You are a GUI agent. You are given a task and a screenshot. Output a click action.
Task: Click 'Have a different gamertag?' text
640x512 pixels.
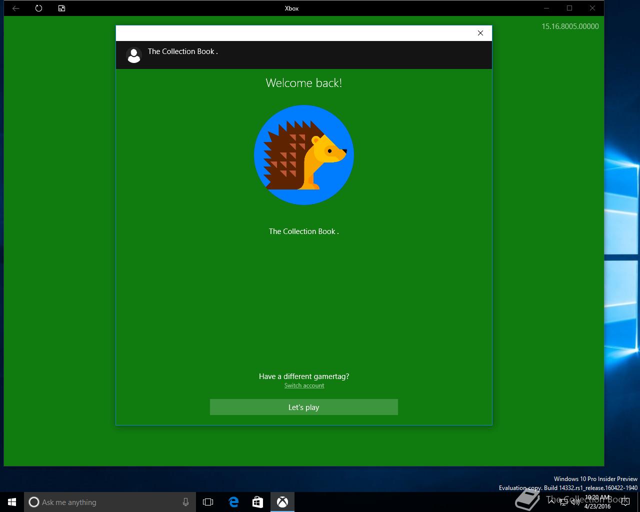pos(304,376)
